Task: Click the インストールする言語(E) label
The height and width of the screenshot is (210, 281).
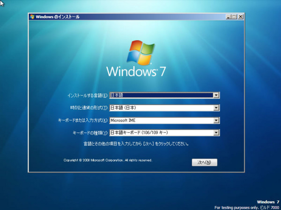Action: point(88,95)
